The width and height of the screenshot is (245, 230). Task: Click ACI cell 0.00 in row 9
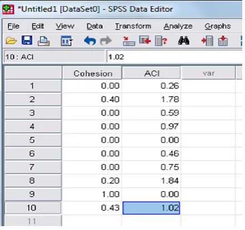tap(151, 194)
